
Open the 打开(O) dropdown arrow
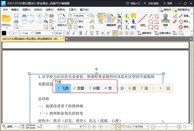[6, 28]
